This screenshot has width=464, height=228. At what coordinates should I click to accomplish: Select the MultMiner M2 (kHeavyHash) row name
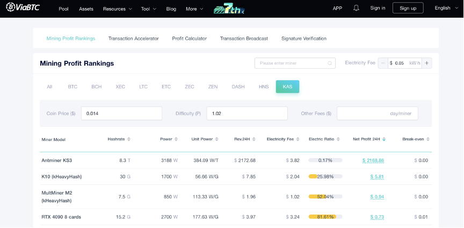[57, 197]
